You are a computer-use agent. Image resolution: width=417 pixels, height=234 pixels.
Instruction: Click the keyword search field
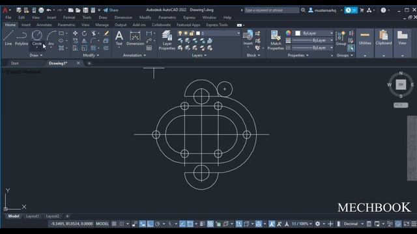pos(272,10)
